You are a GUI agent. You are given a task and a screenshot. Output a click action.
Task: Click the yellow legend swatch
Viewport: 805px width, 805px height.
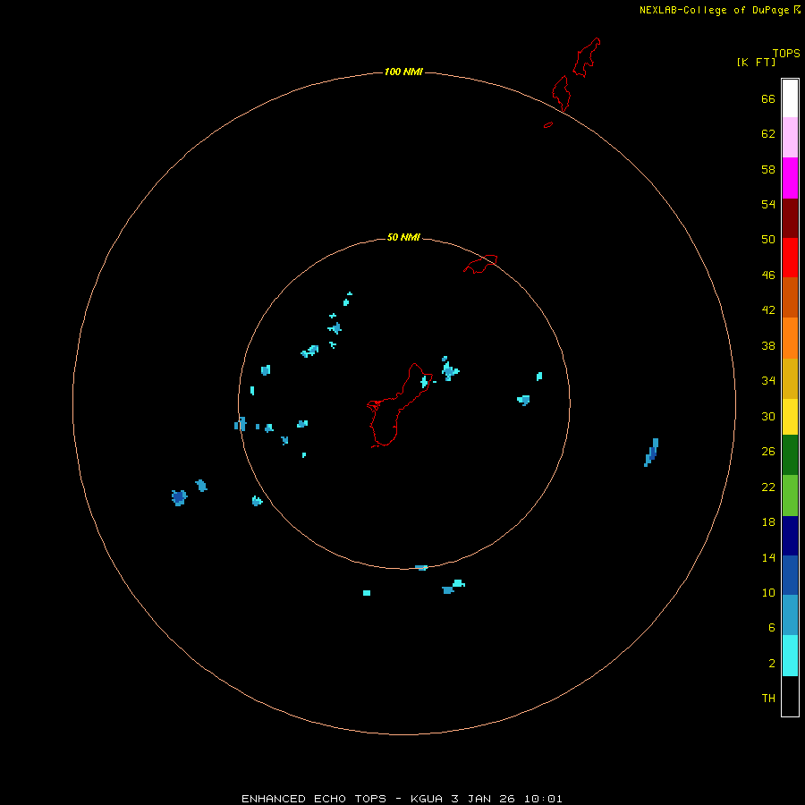[x=790, y=417]
